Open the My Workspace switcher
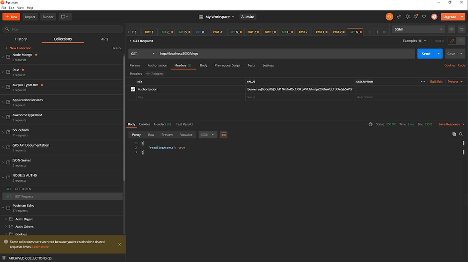 click(217, 17)
